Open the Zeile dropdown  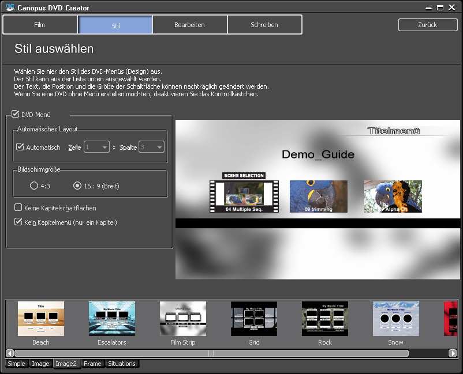point(96,148)
